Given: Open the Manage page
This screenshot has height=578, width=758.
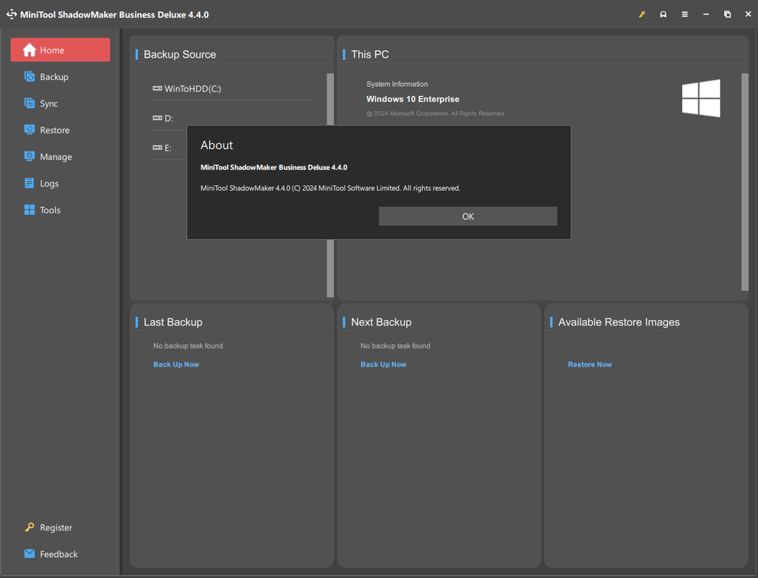Looking at the screenshot, I should (56, 157).
